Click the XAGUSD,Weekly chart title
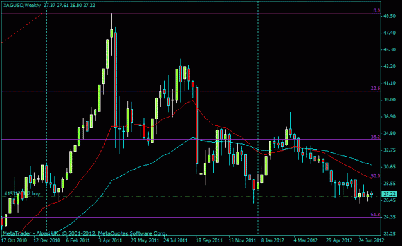 (21, 5)
